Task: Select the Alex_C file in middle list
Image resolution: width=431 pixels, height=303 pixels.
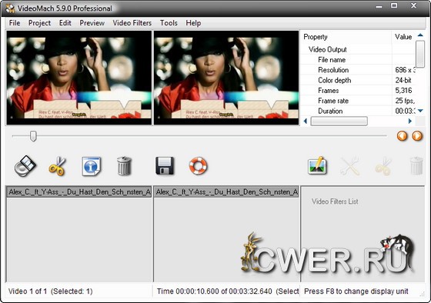Action: (226, 191)
